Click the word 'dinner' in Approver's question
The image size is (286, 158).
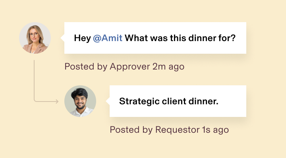[201, 38]
